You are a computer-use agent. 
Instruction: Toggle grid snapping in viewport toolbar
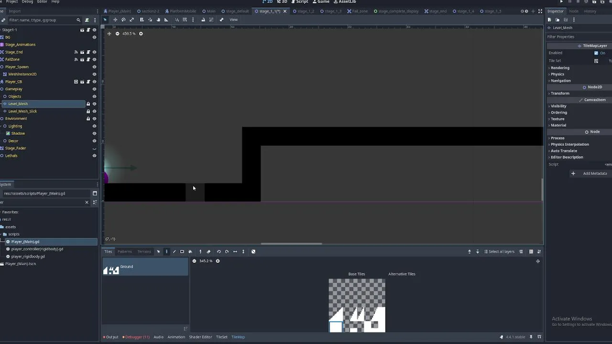(185, 20)
